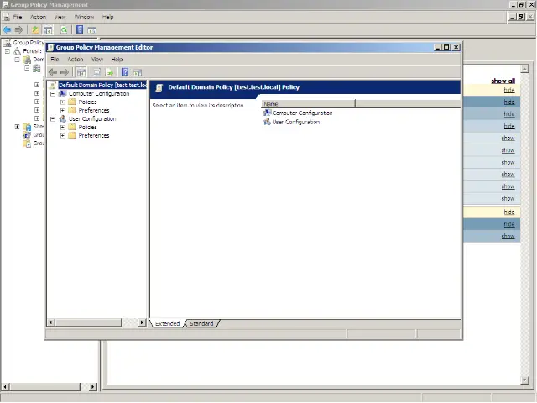The height and width of the screenshot is (403, 537).
Task: Open Action menu in Group Policy Management Editor
Action: 76,60
